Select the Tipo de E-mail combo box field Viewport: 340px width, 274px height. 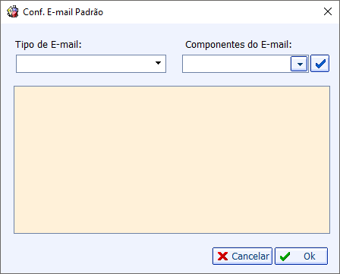click(x=91, y=64)
